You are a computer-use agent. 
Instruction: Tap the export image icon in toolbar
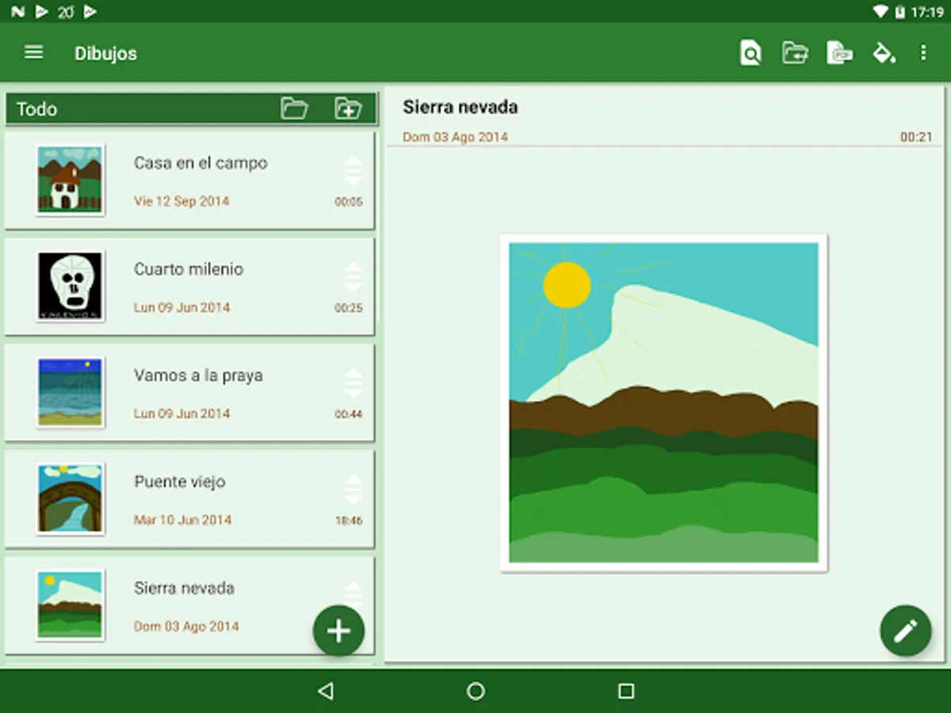[839, 53]
